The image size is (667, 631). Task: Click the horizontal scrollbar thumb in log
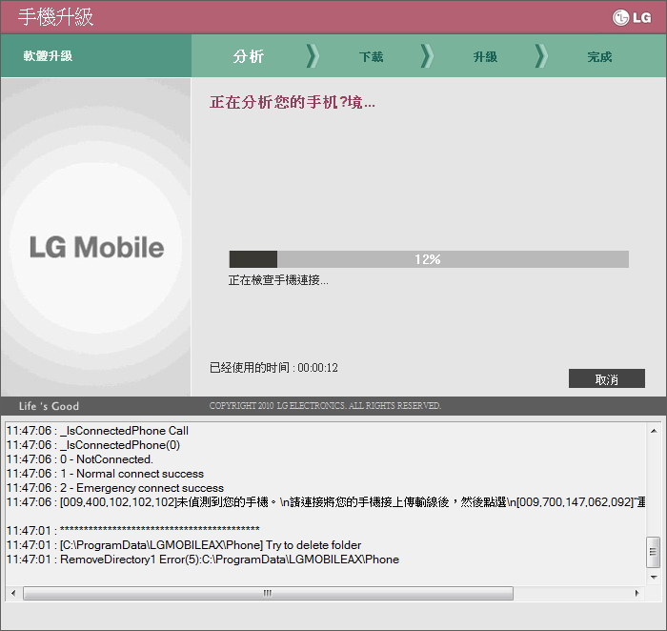(268, 593)
